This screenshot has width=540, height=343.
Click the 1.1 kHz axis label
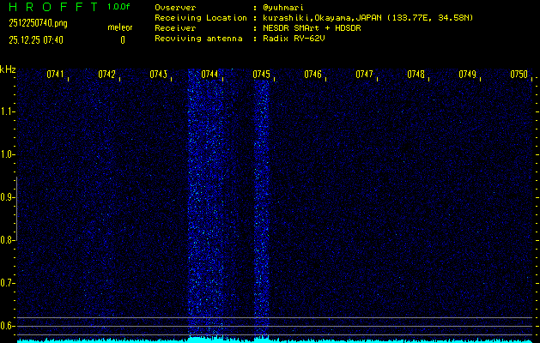(x=5, y=111)
